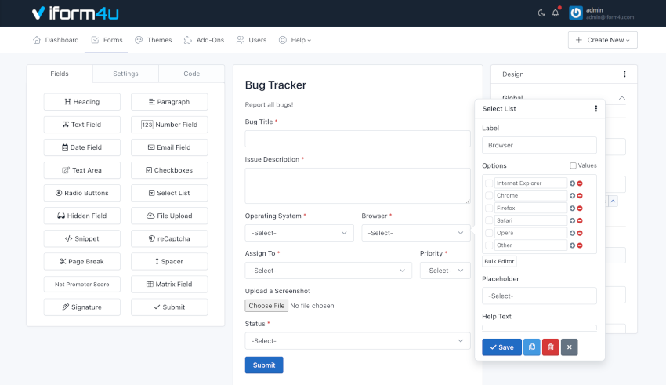Click the red delete trash icon
The width and height of the screenshot is (666, 385).
click(550, 347)
